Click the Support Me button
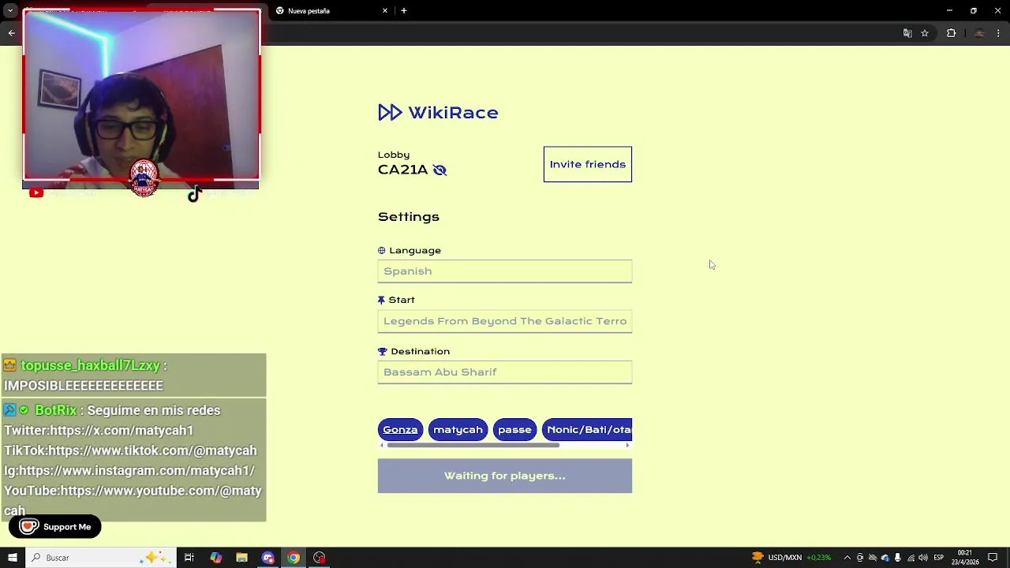Screen dimensions: 1010x568 tap(55, 527)
